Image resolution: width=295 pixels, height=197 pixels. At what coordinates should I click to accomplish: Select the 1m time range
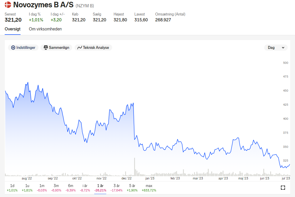pyautogui.click(x=42, y=188)
